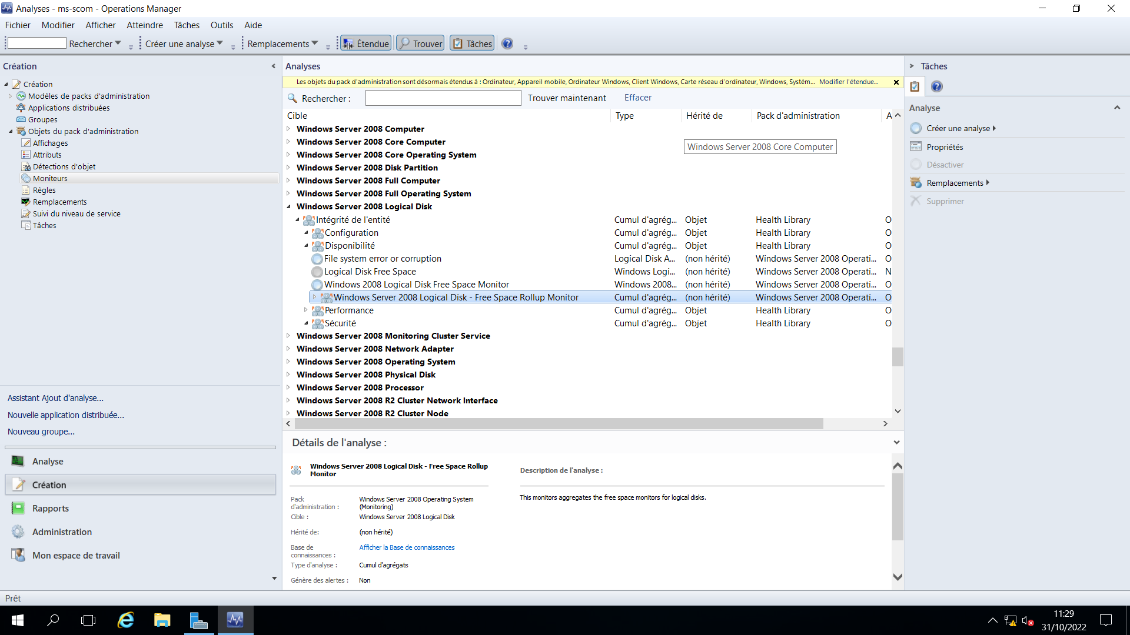Open the Outils menu
This screenshot has height=635, width=1130.
(221, 25)
